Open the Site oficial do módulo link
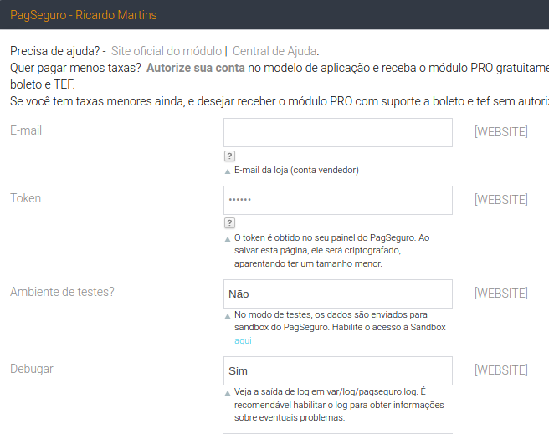 (167, 51)
